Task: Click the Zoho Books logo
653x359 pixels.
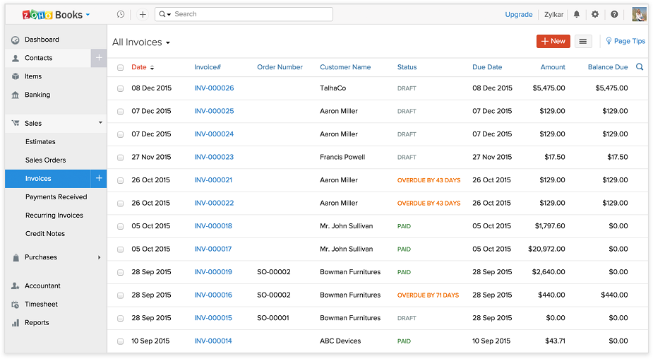Action: (52, 15)
